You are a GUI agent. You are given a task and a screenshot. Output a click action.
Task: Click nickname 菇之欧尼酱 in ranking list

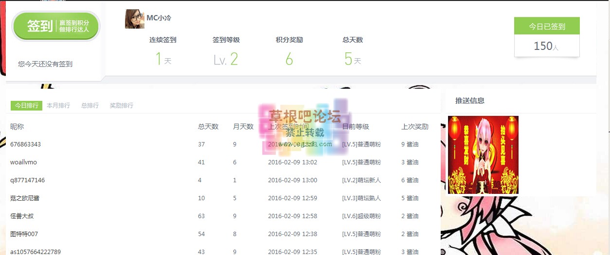coord(25,198)
